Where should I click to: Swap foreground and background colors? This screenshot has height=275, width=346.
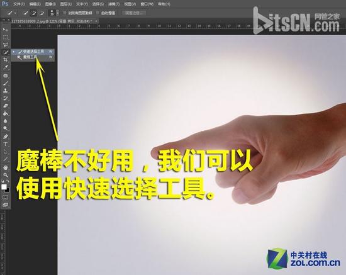(8, 181)
